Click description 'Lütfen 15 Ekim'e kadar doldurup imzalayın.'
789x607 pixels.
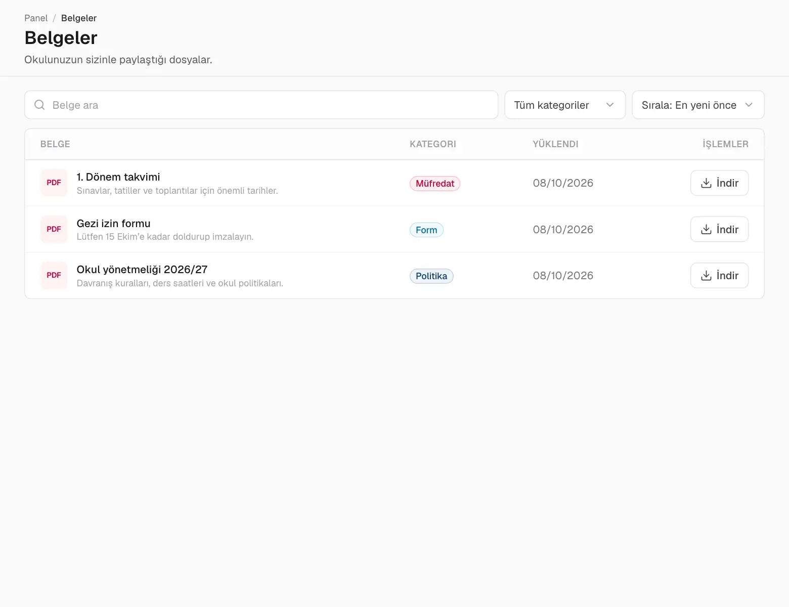[165, 237]
